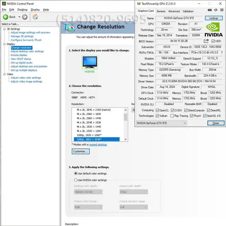Image resolution: width=226 pixels, height=226 pixels.
Task: Click GPU-Z screenshot camera icon
Action: (209, 10)
